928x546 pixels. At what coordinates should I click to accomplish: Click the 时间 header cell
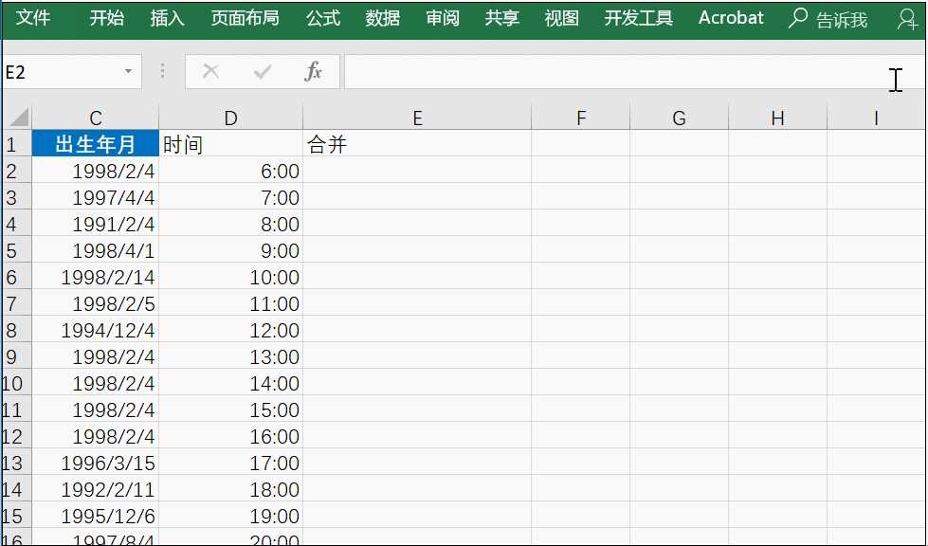pyautogui.click(x=231, y=144)
